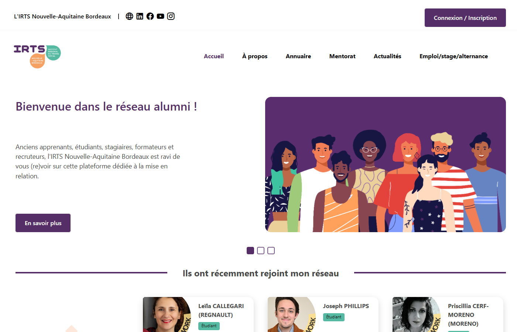Open the Accueil menu item
The image size is (517, 332).
(x=214, y=56)
